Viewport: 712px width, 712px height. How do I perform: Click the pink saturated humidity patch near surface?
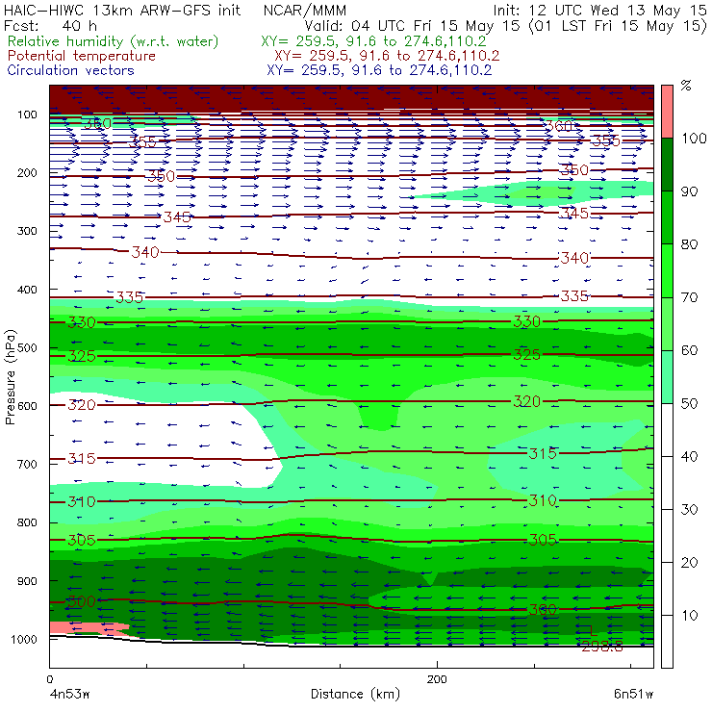coord(88,628)
